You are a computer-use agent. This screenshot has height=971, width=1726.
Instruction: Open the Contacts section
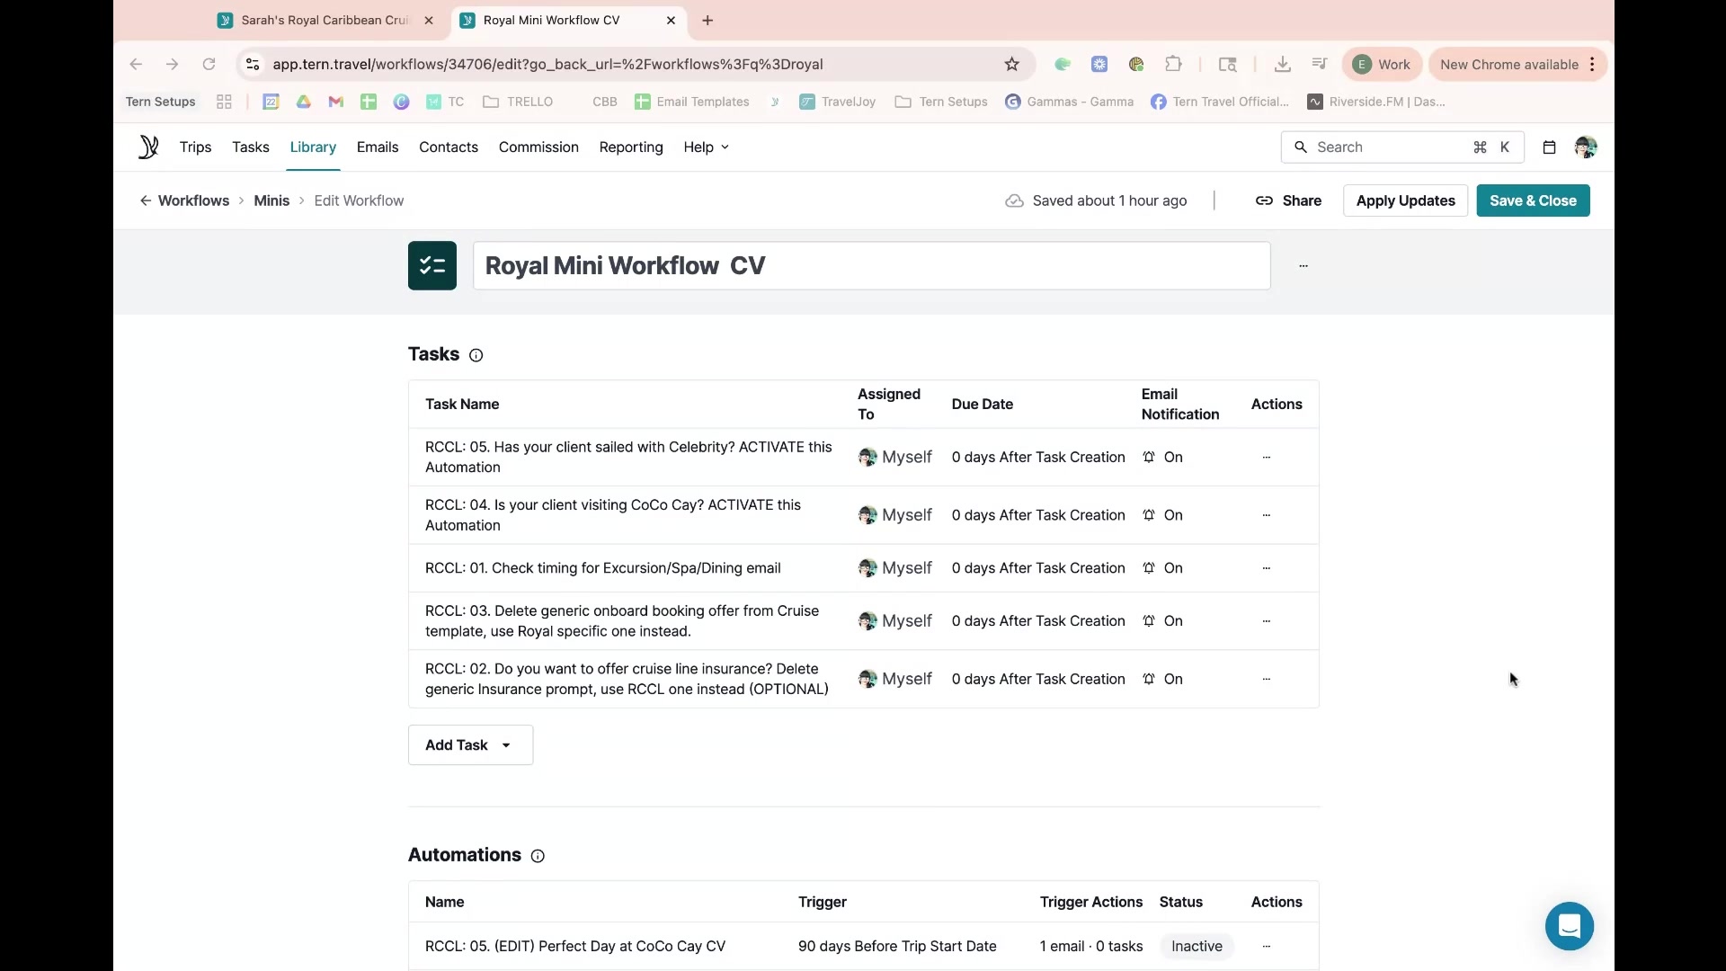tap(449, 147)
